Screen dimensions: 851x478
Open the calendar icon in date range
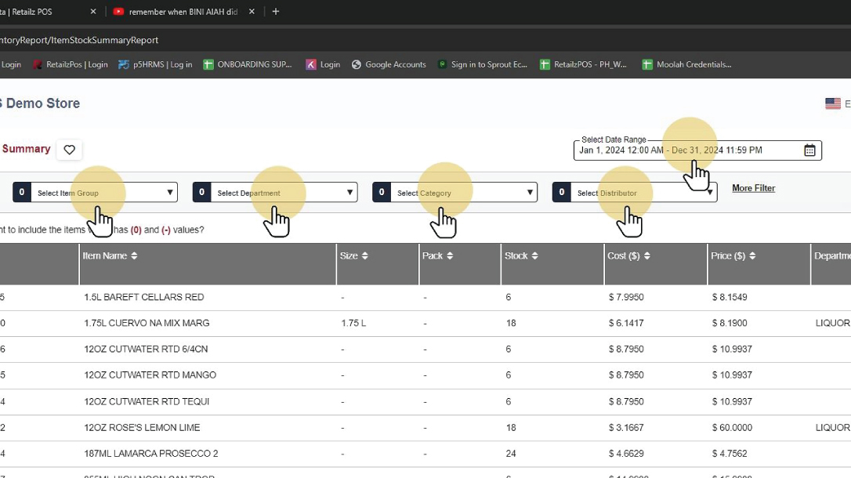(x=809, y=150)
